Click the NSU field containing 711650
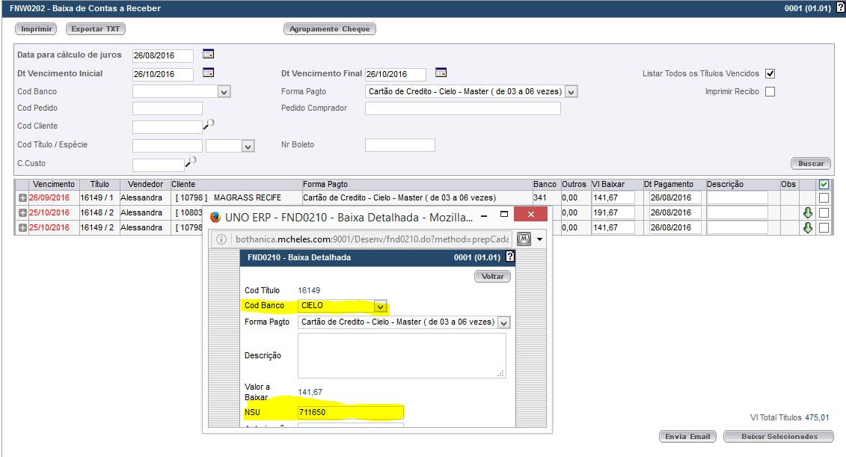 (350, 412)
